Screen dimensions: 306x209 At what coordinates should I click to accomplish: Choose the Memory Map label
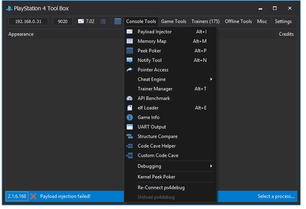click(152, 41)
